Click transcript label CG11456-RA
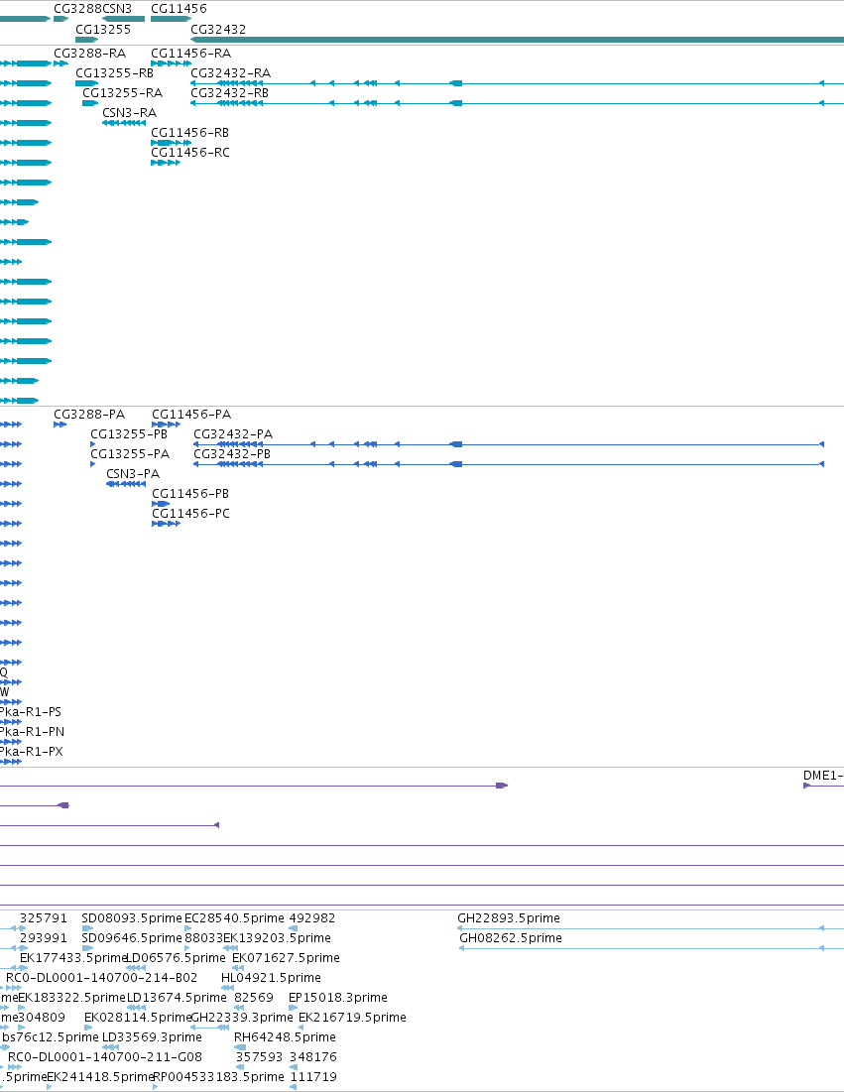Image resolution: width=844 pixels, height=1092 pixels. pyautogui.click(x=190, y=53)
